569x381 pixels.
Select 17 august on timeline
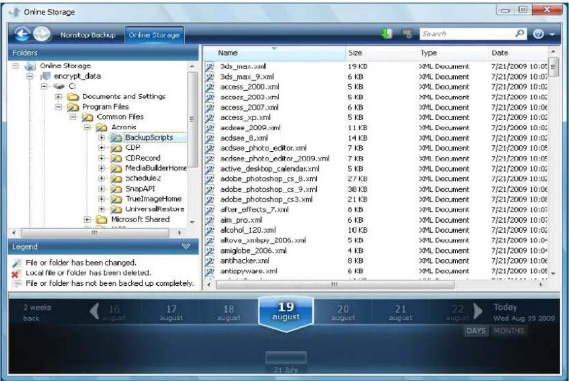[x=171, y=313]
